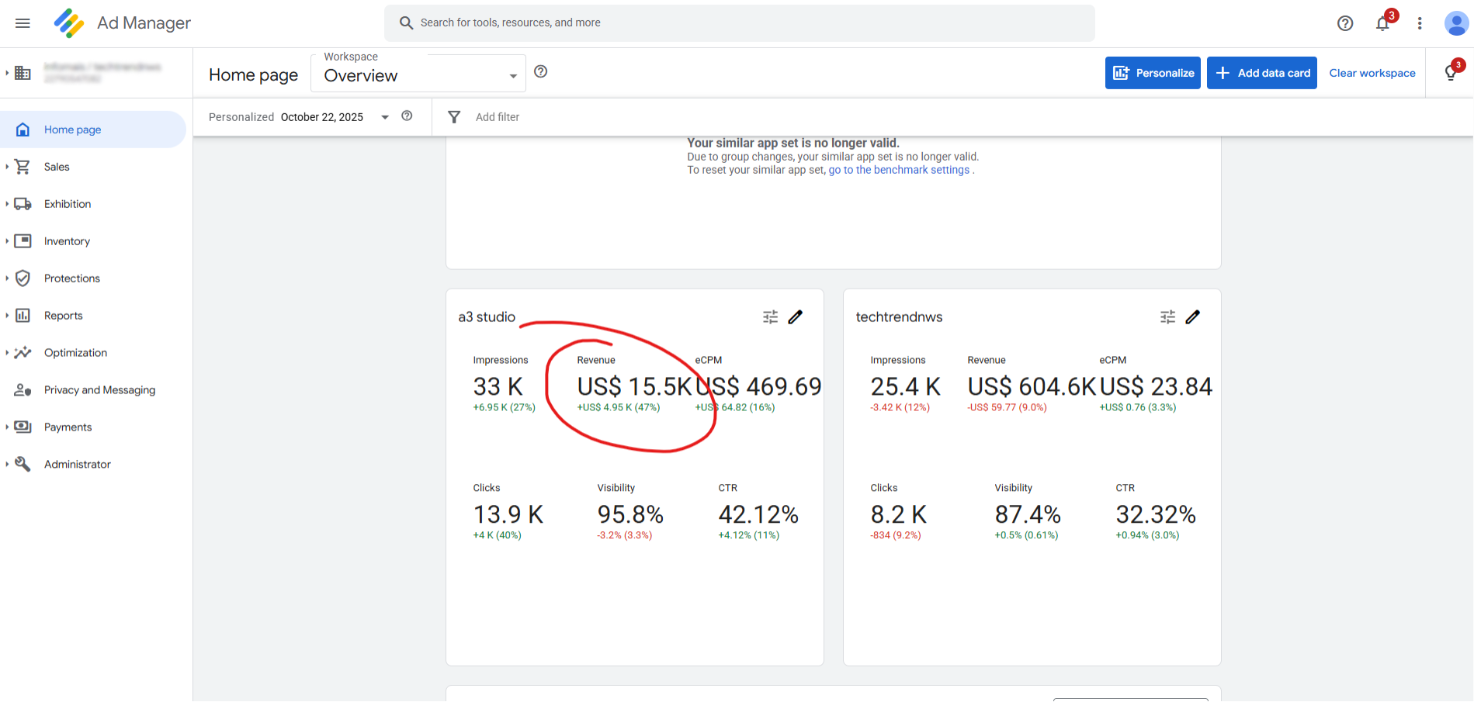Click the Reports chart icon

tap(23, 316)
